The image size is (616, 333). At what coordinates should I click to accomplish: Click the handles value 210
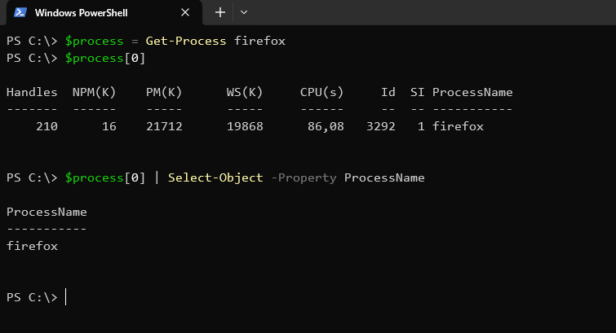point(47,126)
